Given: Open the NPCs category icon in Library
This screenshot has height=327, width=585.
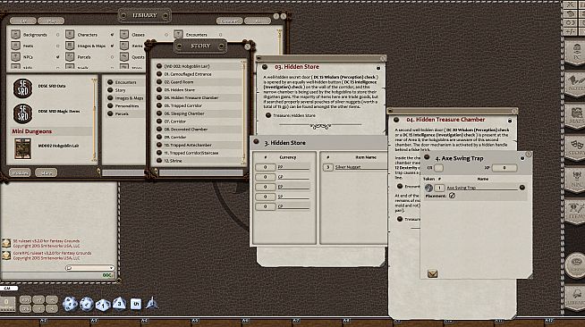Looking at the screenshot, I should (x=15, y=56).
